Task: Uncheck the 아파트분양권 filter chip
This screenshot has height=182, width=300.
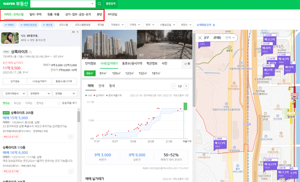Action: point(29,25)
